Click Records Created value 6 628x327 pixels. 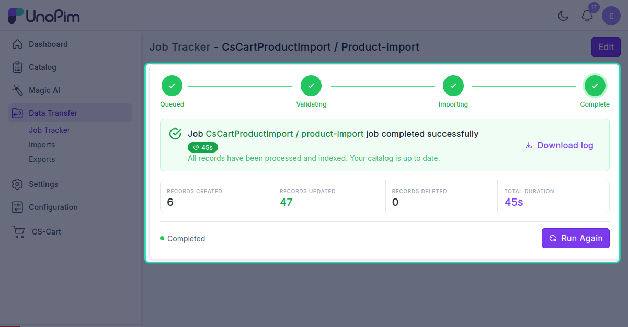click(170, 202)
